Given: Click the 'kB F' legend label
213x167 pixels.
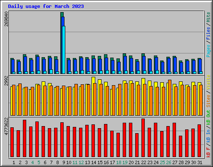Looking at the screenshot, I should [x=208, y=152].
